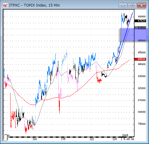Click the small box at time axis start
This screenshot has width=149, height=144.
[5, 138]
